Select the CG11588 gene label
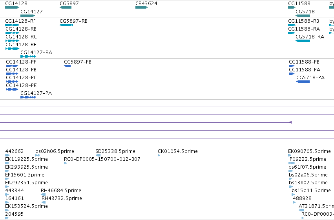 point(299,4)
